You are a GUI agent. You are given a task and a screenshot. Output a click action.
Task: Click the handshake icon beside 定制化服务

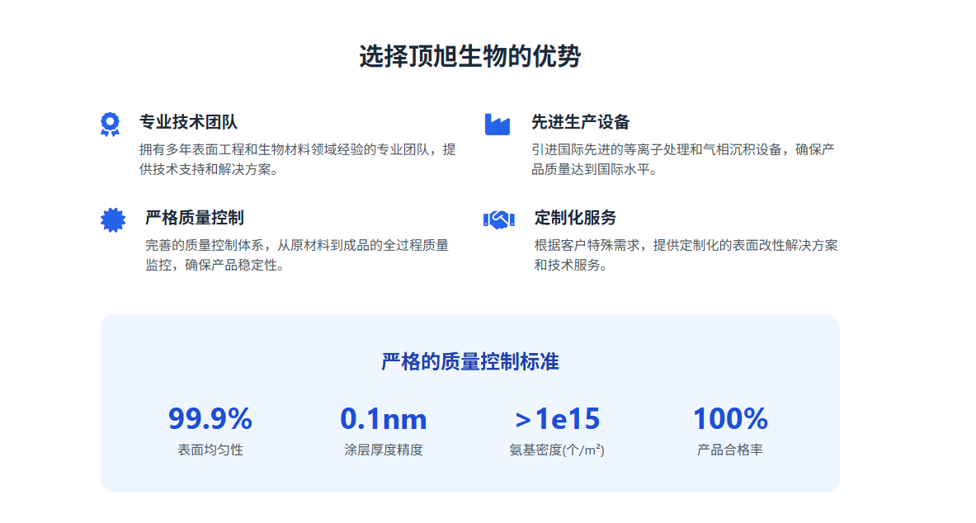498,219
